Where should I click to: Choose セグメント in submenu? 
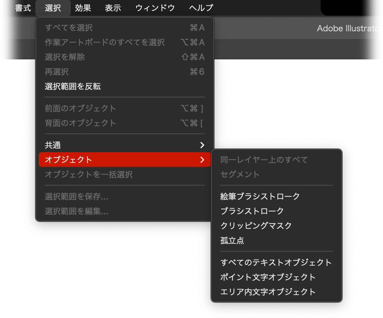pyautogui.click(x=277, y=174)
